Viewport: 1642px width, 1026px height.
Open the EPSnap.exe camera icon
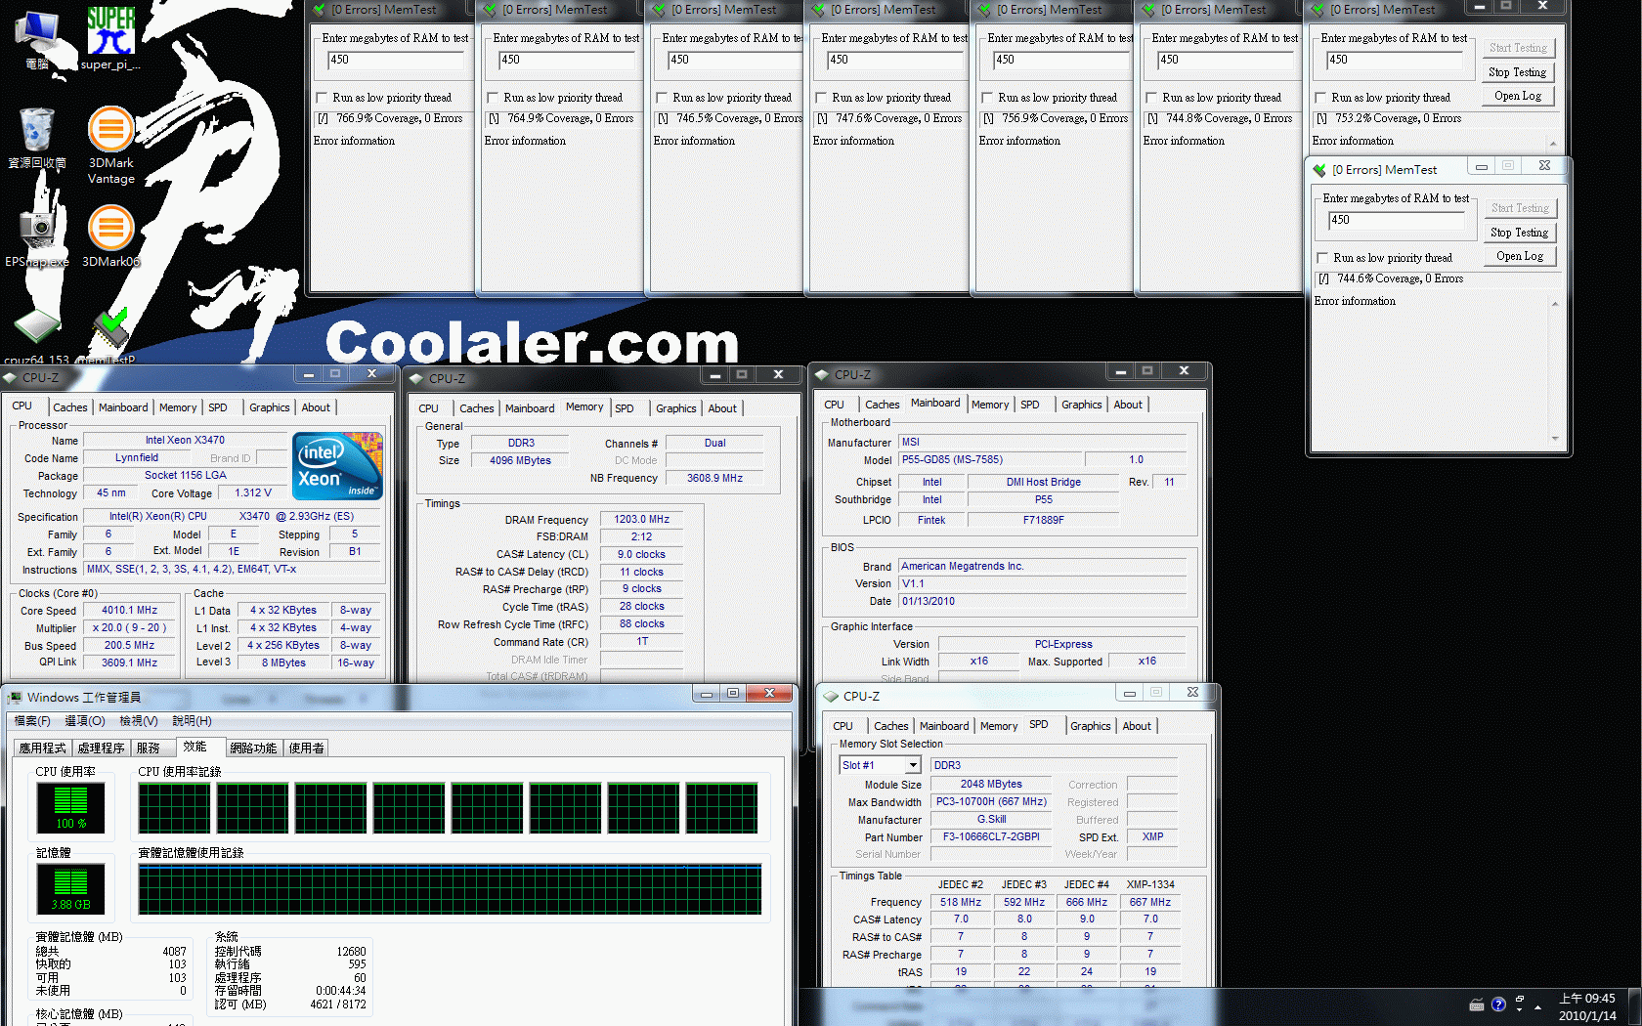37,236
